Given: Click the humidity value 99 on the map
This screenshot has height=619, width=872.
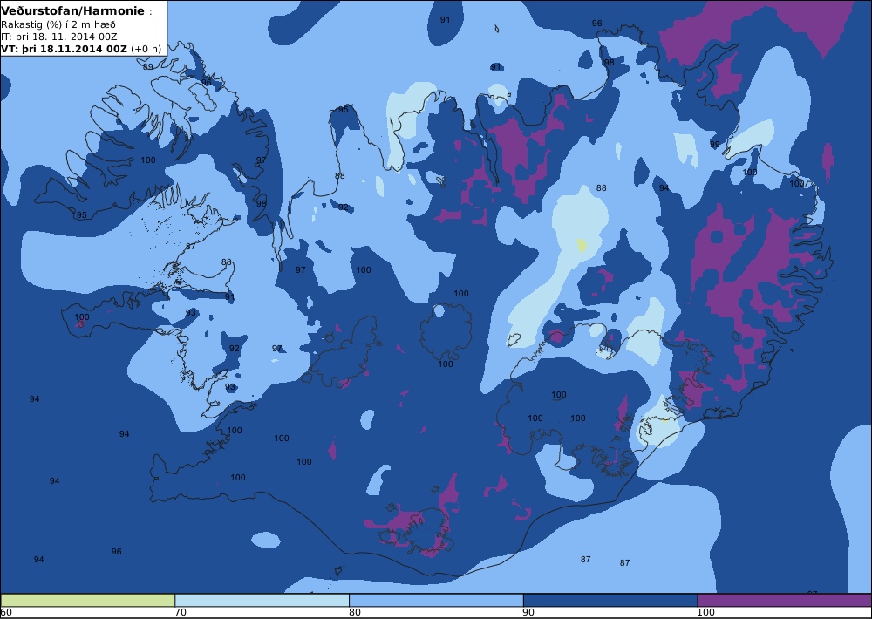Looking at the screenshot, I should tap(715, 145).
